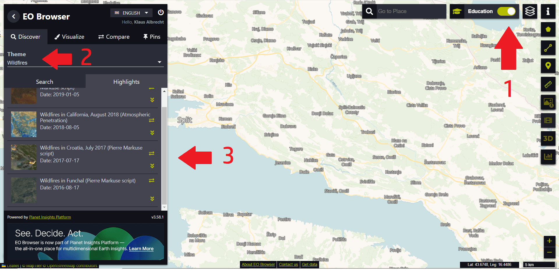Expand the Wildfires in Croatia highlight details
Viewport: 559px width, 272px height.
[152, 166]
